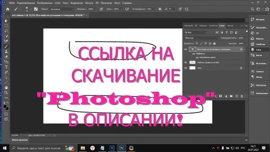The width and height of the screenshot is (270, 152).
Task: Open the Библиотеки panel button
Action: (x=259, y=93)
